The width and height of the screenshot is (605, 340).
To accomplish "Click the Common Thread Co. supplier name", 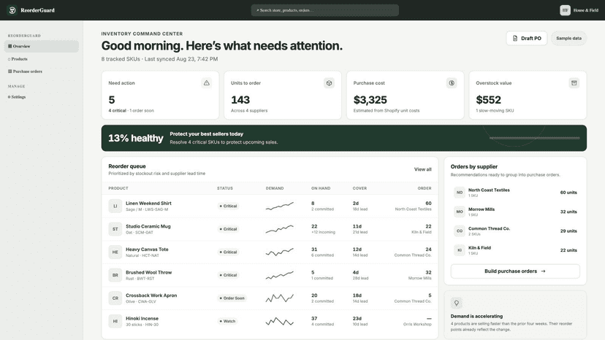I will click(x=490, y=228).
